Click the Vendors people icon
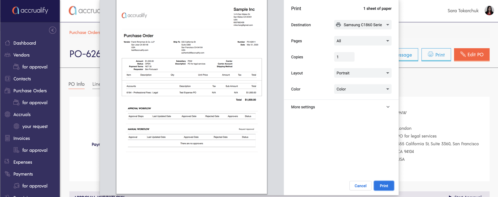This screenshot has width=498, height=197. tap(8, 55)
